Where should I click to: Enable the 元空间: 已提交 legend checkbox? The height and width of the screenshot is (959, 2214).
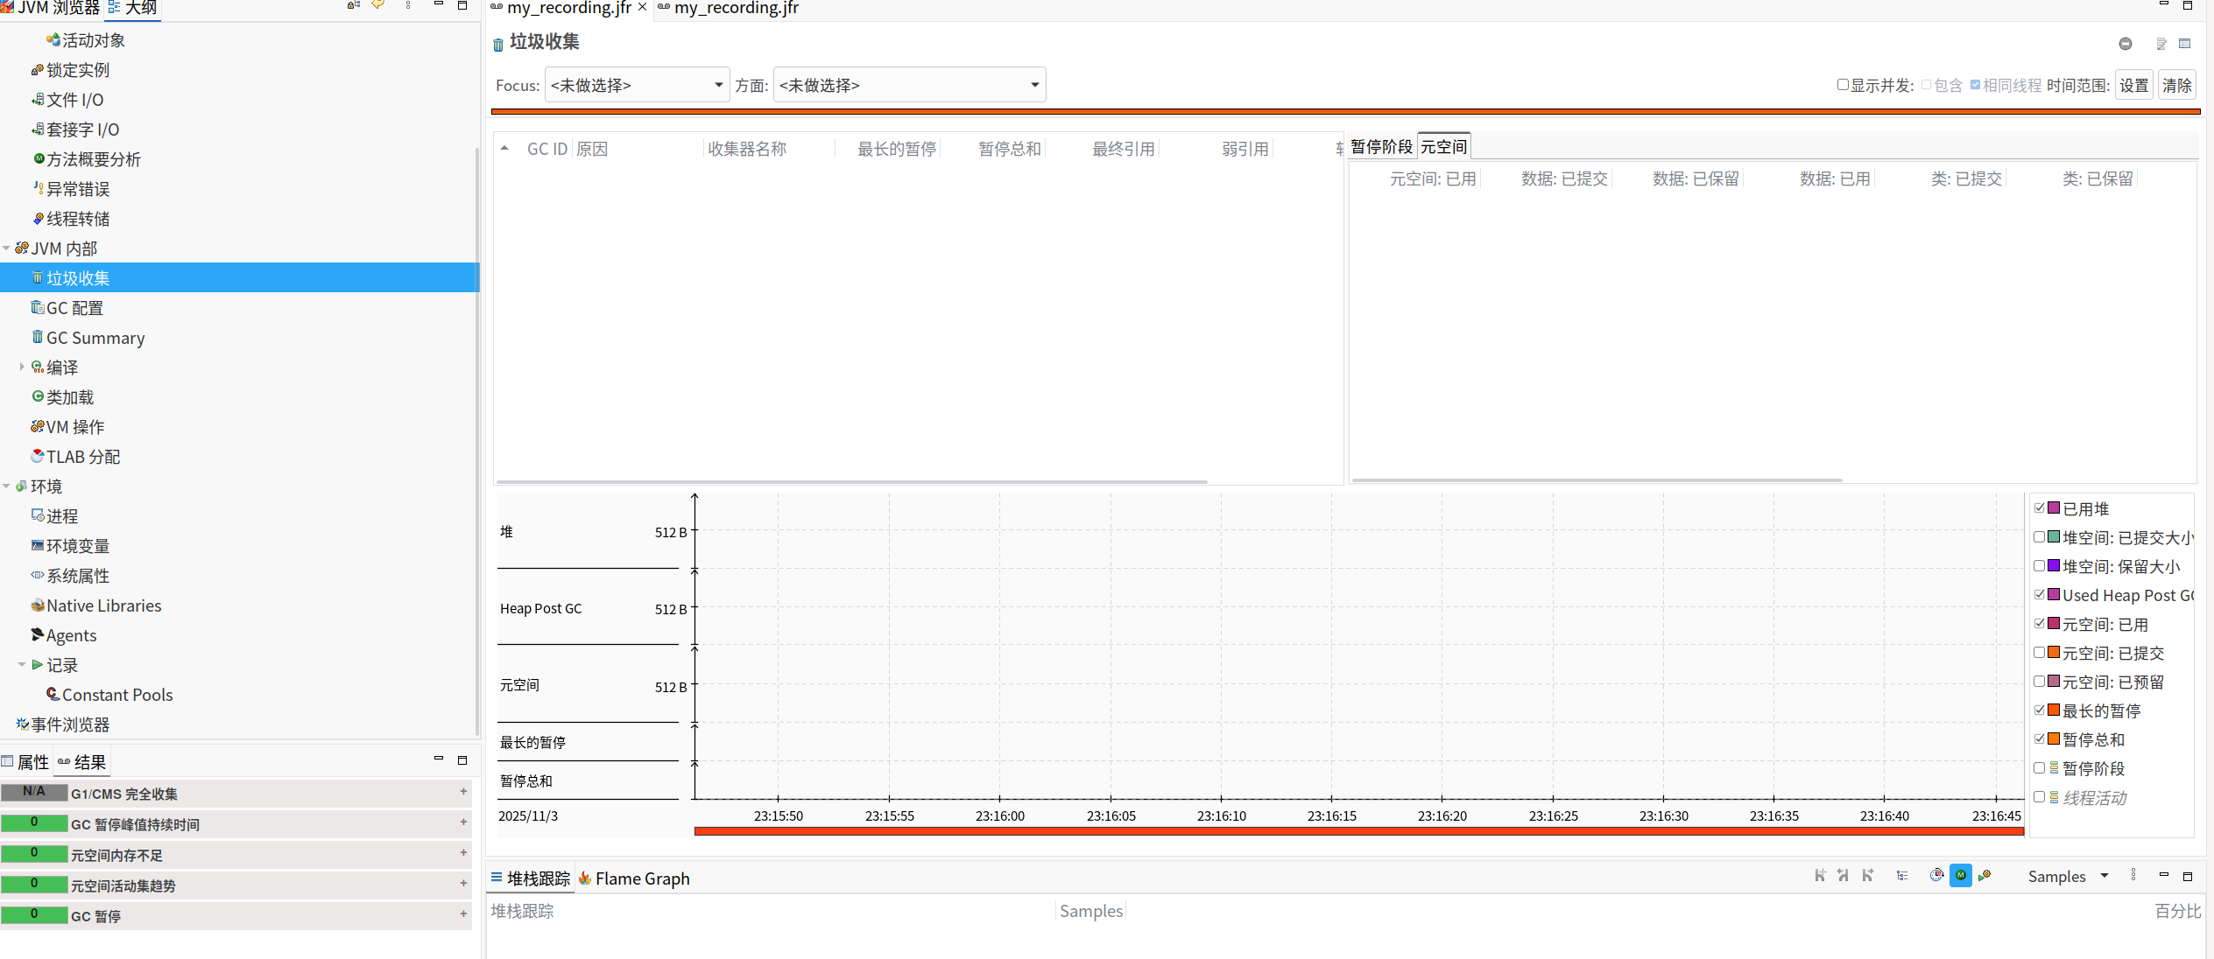[2039, 653]
